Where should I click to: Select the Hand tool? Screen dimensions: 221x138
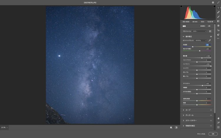[x=218, y=118]
